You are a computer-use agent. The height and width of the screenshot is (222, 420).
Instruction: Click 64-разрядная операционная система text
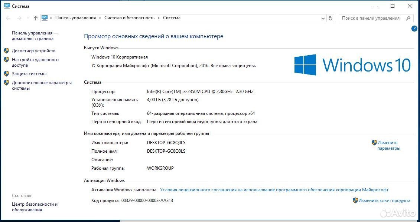point(201,114)
